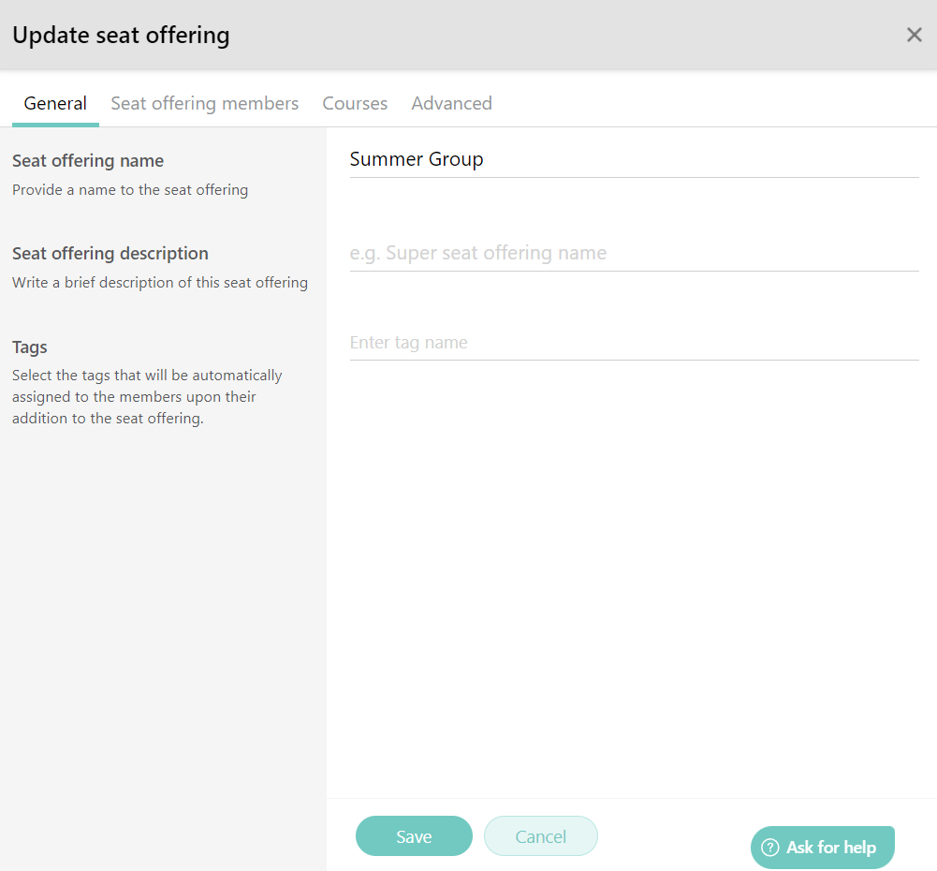Click the Update seat offering dialog title
This screenshot has width=937, height=871.
point(121,35)
